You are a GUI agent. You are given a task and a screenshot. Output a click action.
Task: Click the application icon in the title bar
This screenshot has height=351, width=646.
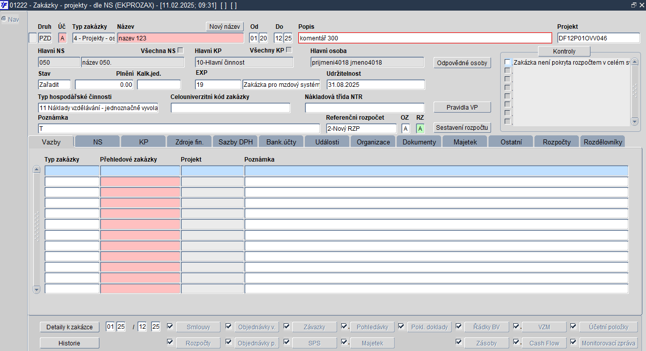point(5,5)
